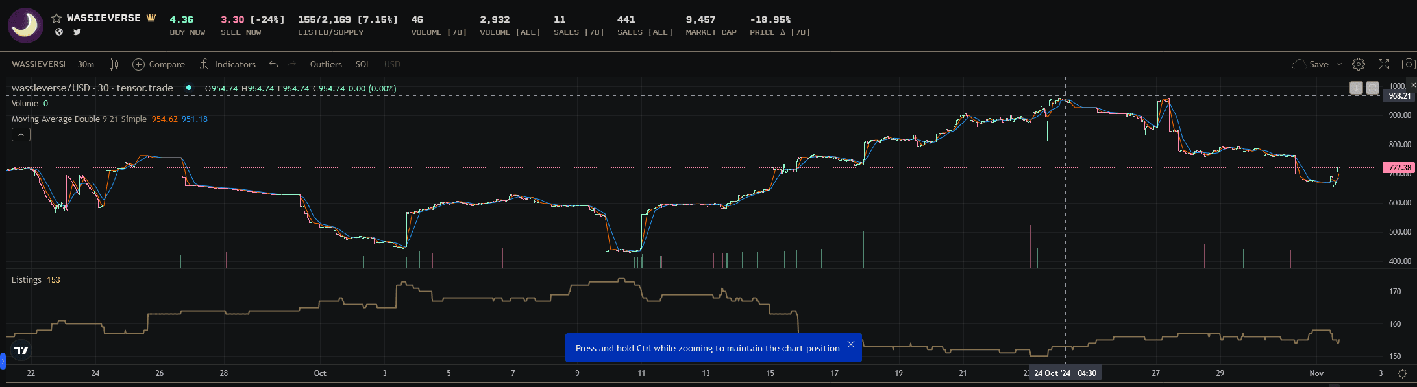Open the WASSIEVERSE symbol search field
1417x387 pixels.
(x=38, y=64)
